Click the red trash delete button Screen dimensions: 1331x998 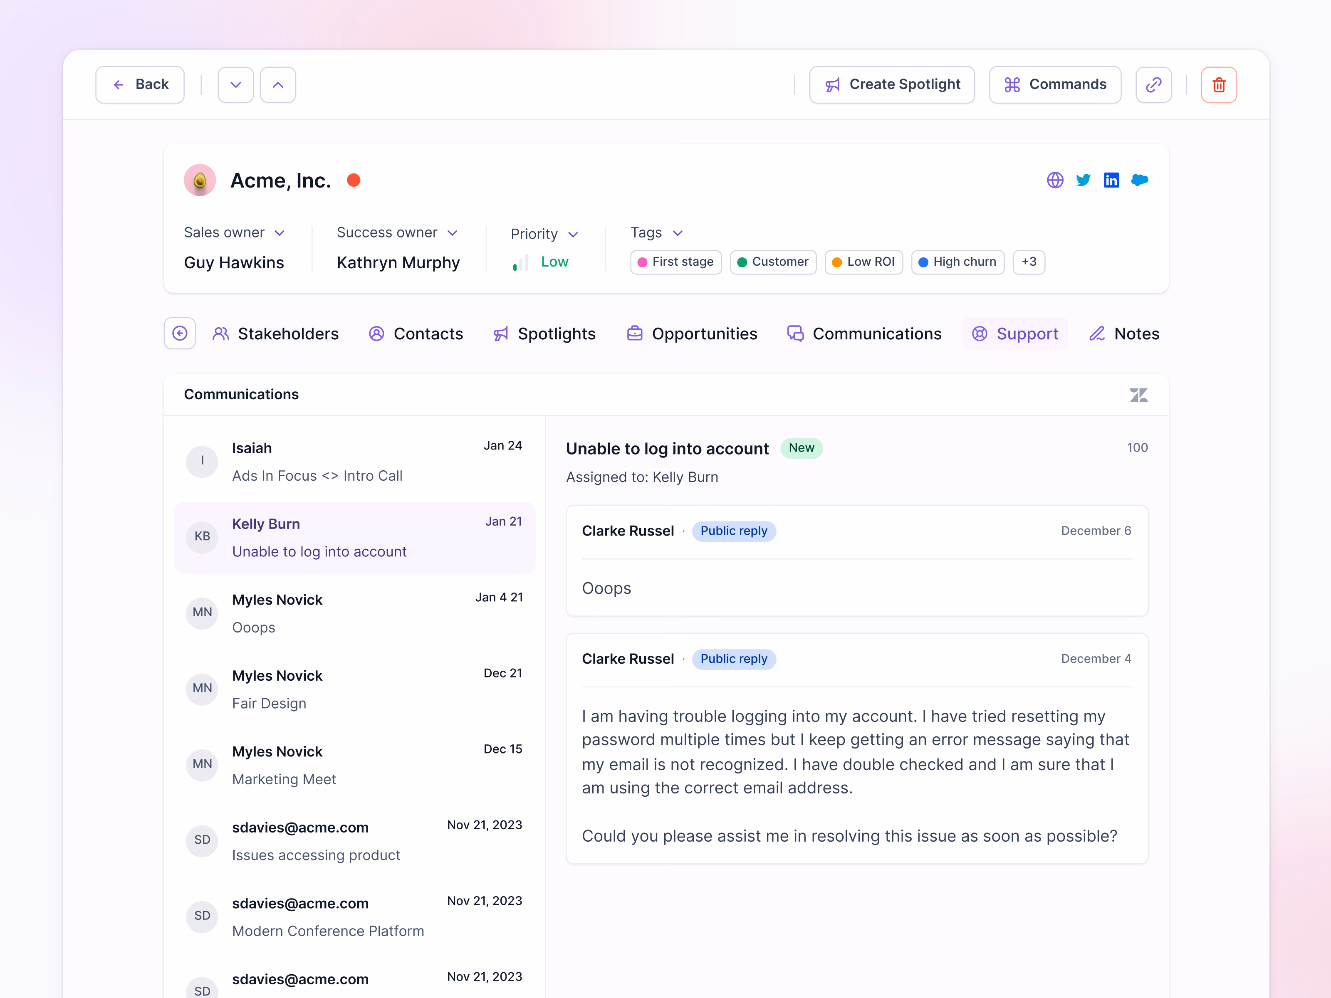click(x=1218, y=85)
